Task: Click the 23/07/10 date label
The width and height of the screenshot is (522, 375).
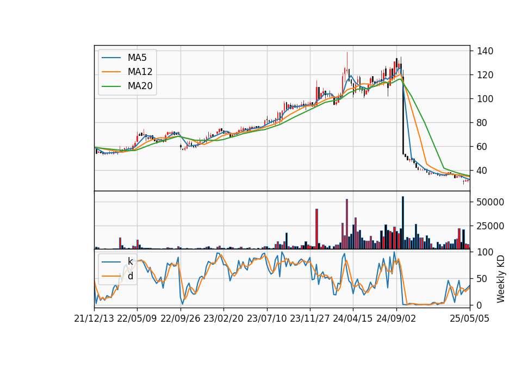Action: [x=266, y=319]
